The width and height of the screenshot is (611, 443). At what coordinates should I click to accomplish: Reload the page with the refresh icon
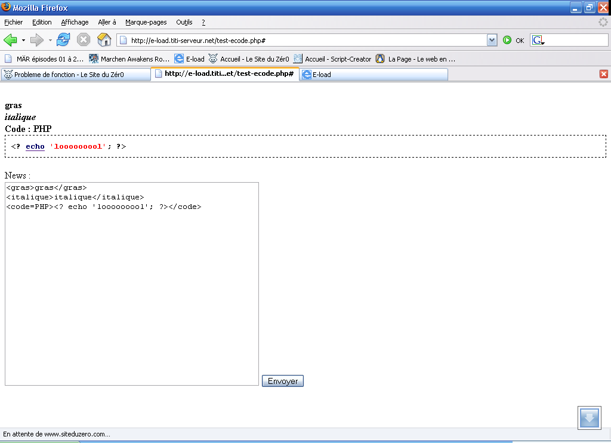[x=63, y=39]
